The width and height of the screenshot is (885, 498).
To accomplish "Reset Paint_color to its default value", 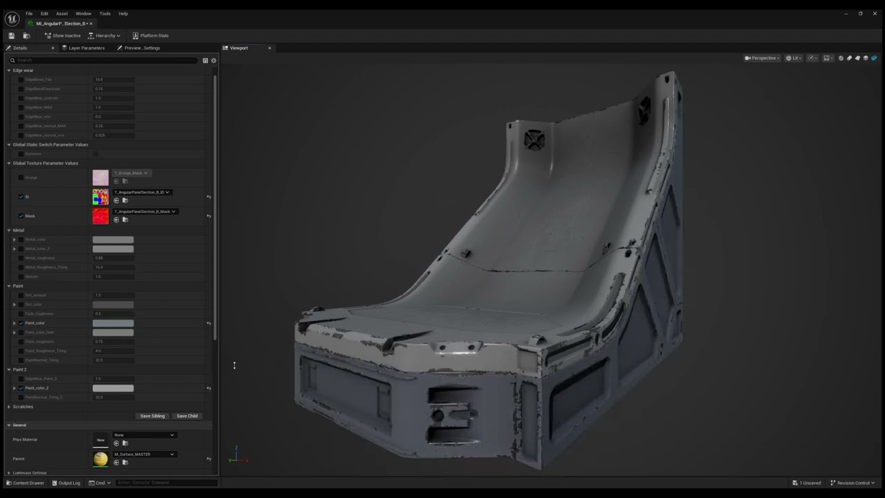I will pos(209,323).
